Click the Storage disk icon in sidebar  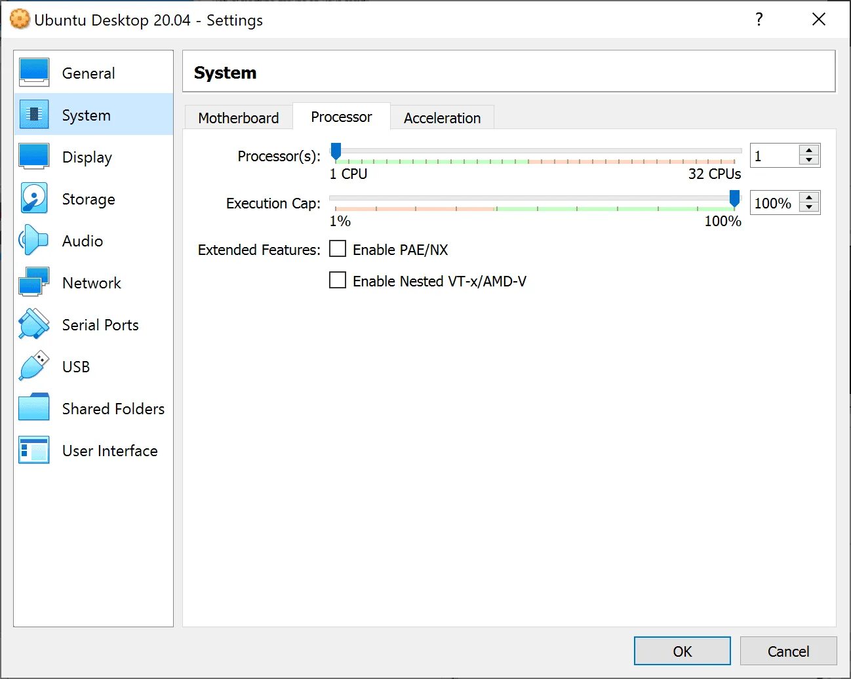click(x=34, y=199)
